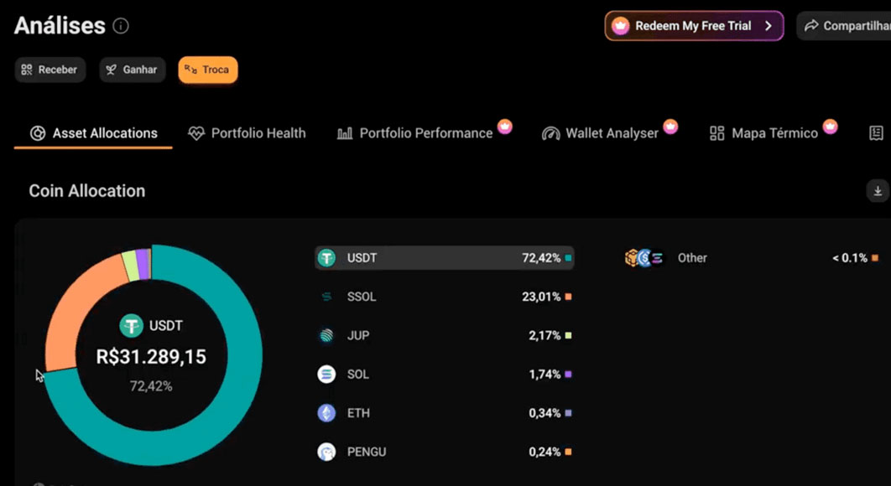Image resolution: width=891 pixels, height=486 pixels.
Task: Open the Ganhar option
Action: coord(133,70)
